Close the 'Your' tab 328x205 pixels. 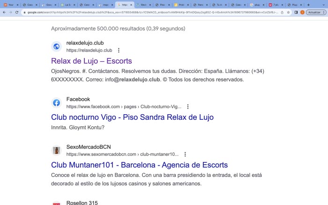pos(17,5)
